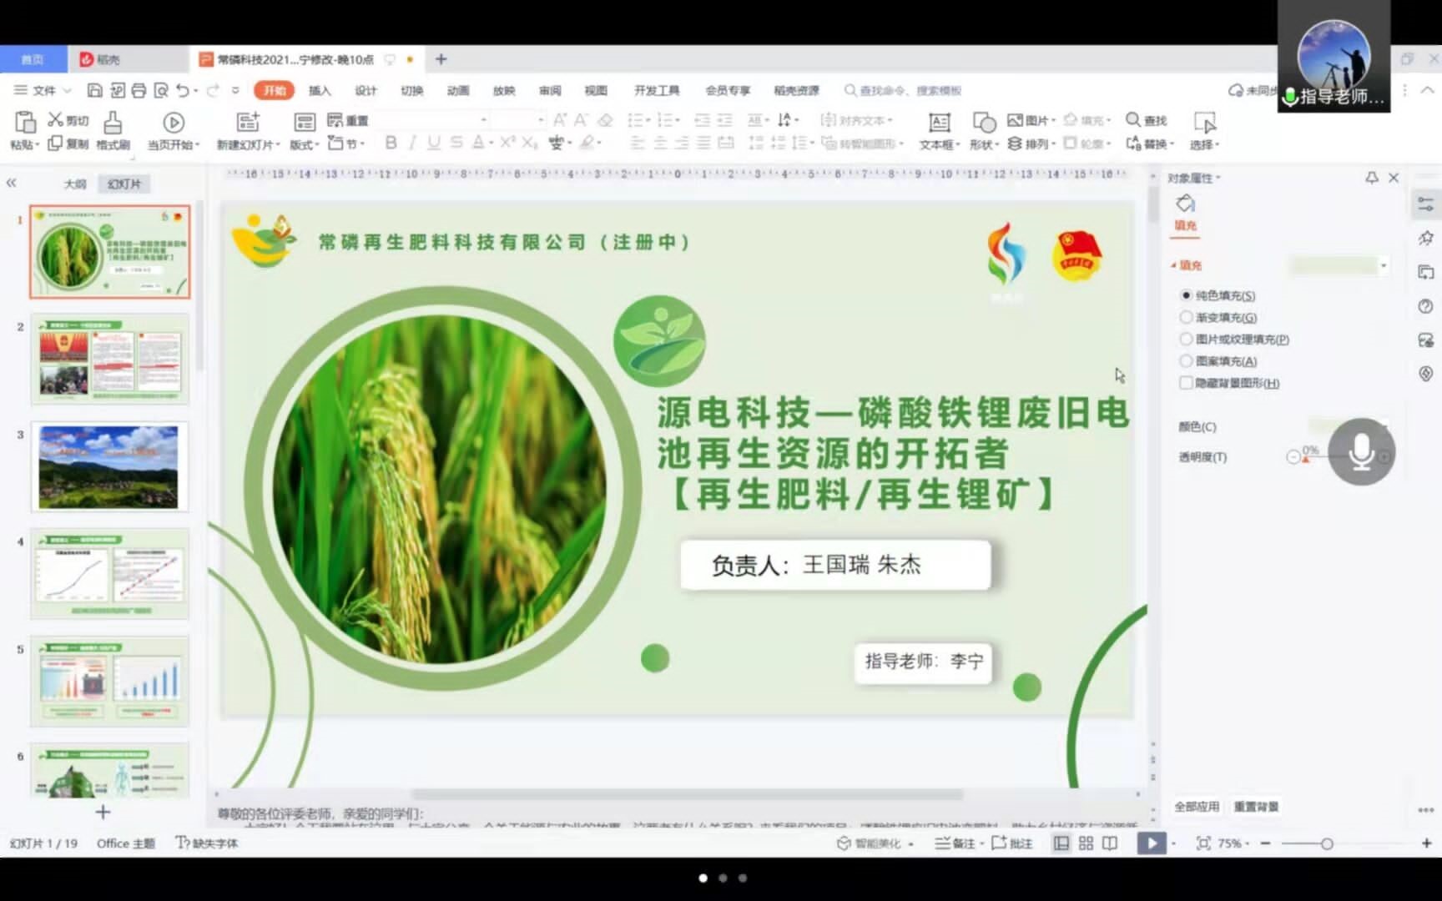Open the 插入 ribbon tab
Viewport: 1442px width, 901px height.
(x=320, y=90)
